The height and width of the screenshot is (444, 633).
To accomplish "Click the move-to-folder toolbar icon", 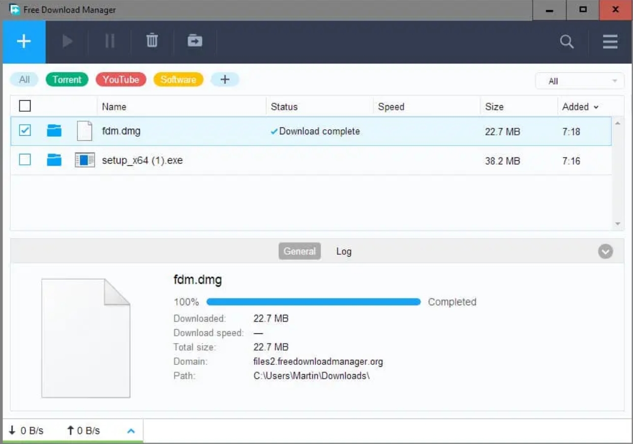I will (x=195, y=41).
